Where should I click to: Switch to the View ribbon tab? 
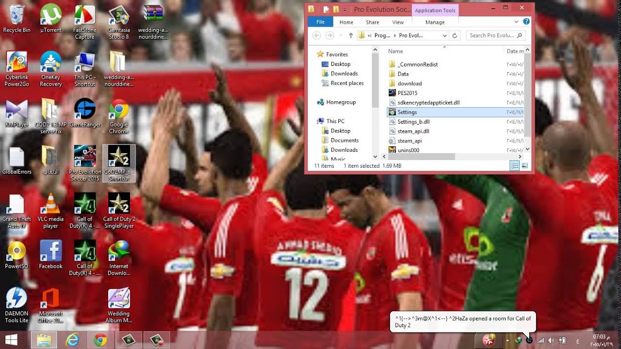click(398, 22)
